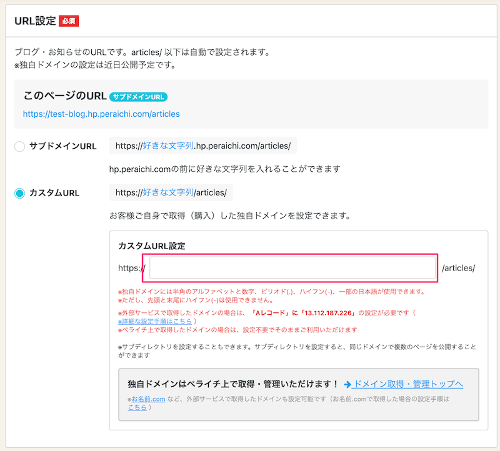
Task: Click the red 必須 badge
Action: pyautogui.click(x=69, y=21)
